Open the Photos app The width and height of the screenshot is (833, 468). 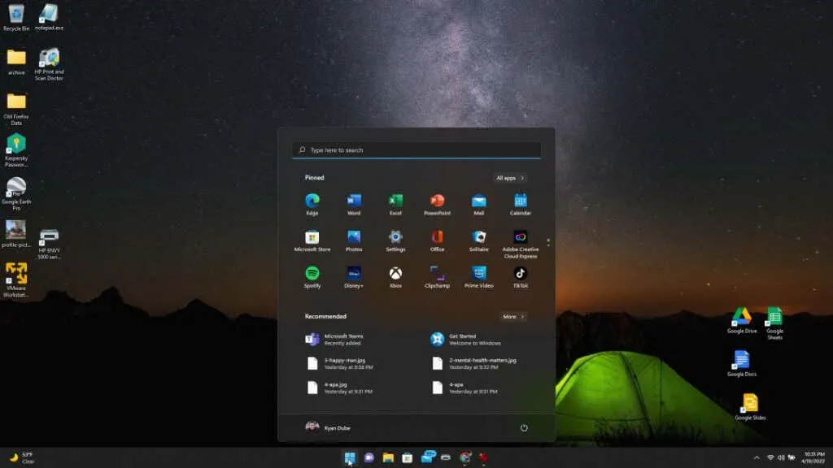354,237
